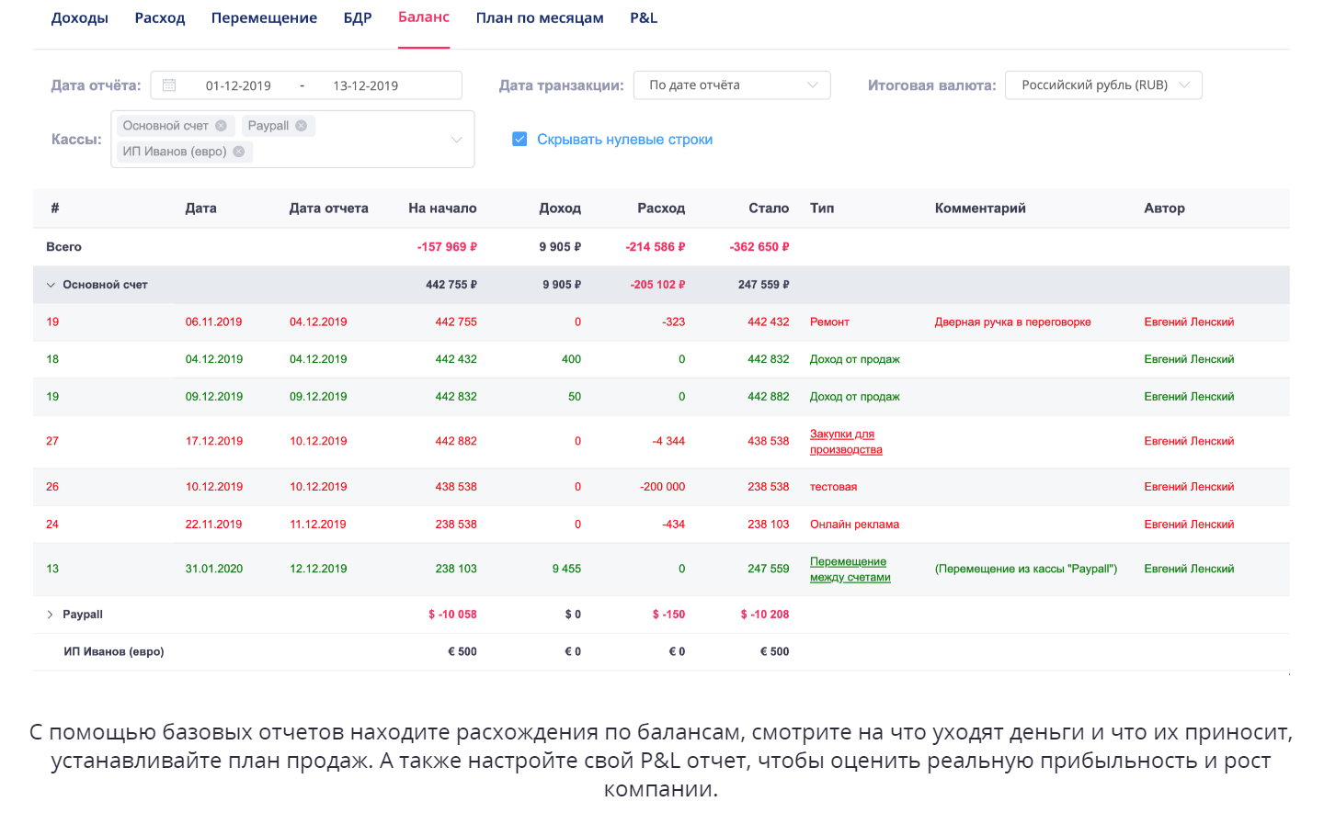The height and width of the screenshot is (824, 1324).
Task: Click the report end date 13-12-2019
Action: pos(365,86)
